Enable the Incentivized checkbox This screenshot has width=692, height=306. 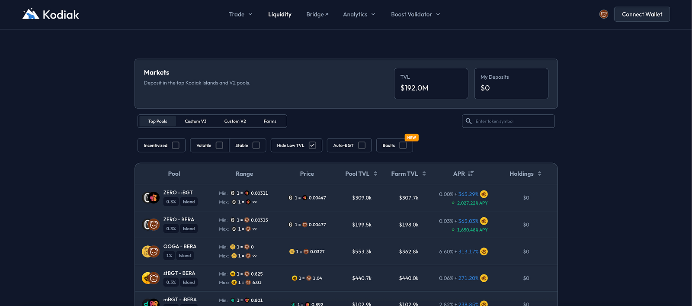pos(176,145)
